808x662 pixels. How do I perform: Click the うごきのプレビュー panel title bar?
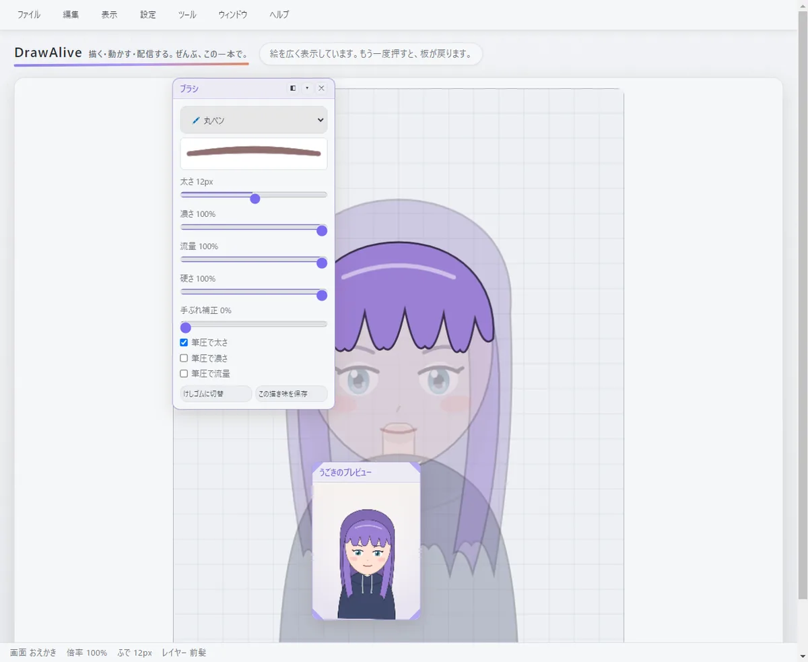[x=366, y=473]
